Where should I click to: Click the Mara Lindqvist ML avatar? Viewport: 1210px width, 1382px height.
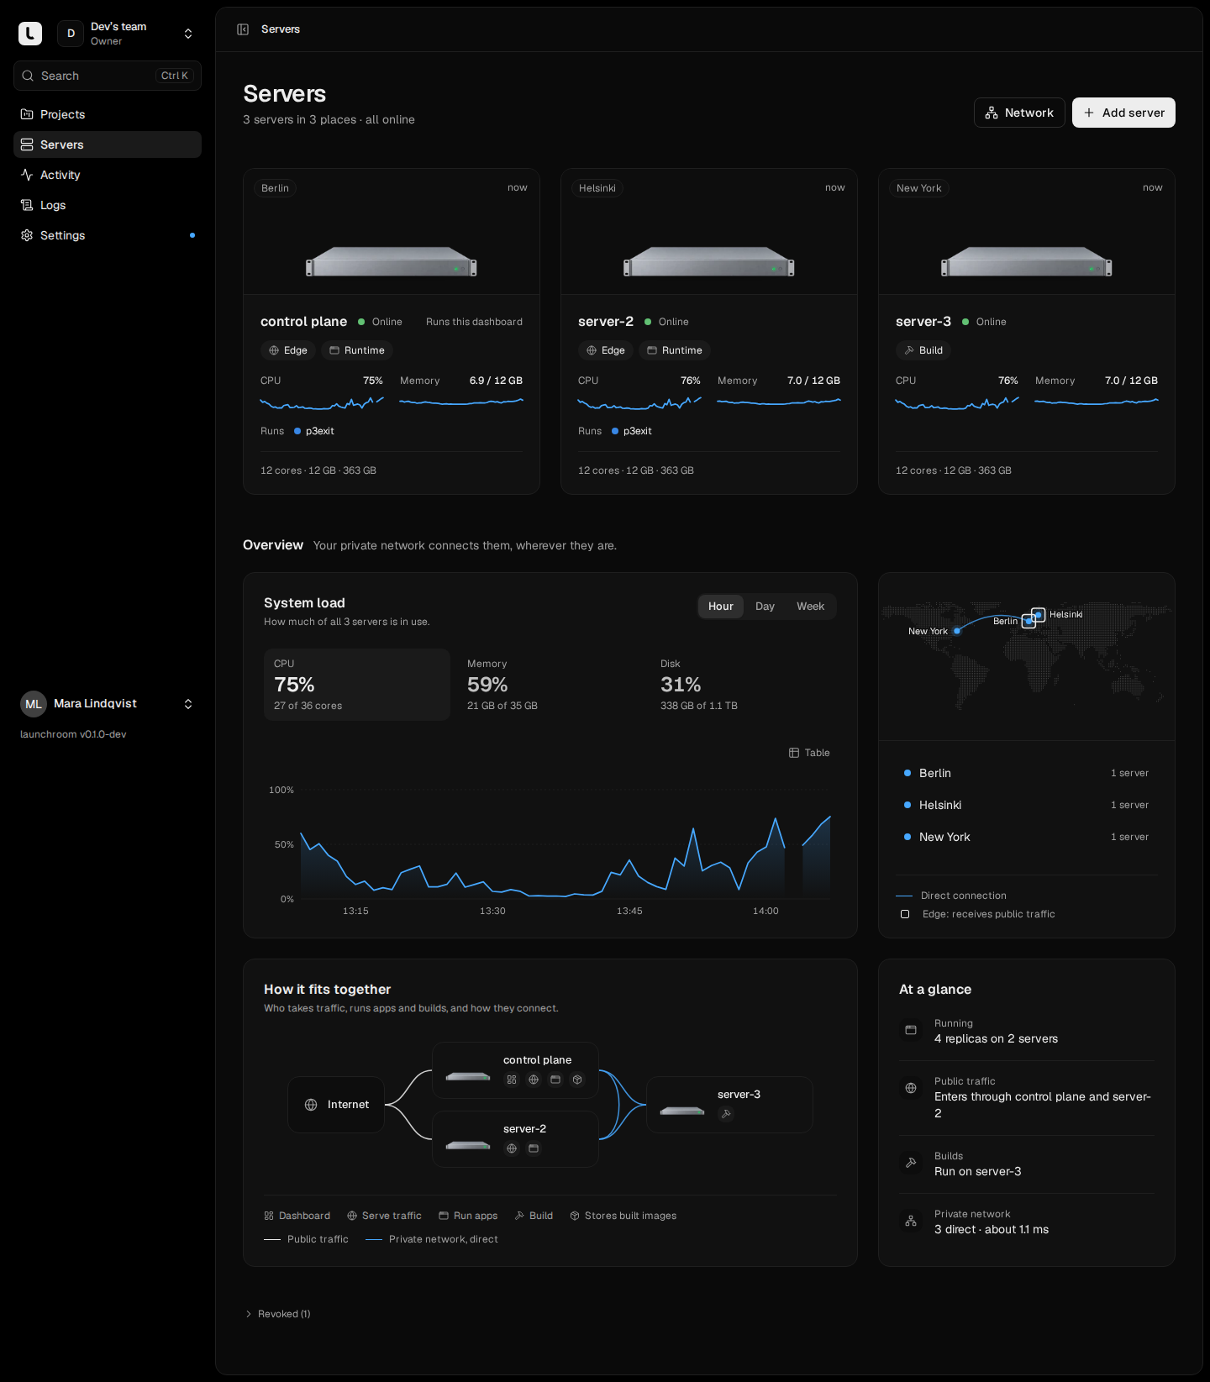[x=34, y=704]
